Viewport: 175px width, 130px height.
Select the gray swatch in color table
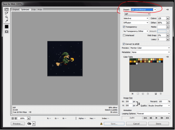[x=156, y=59]
